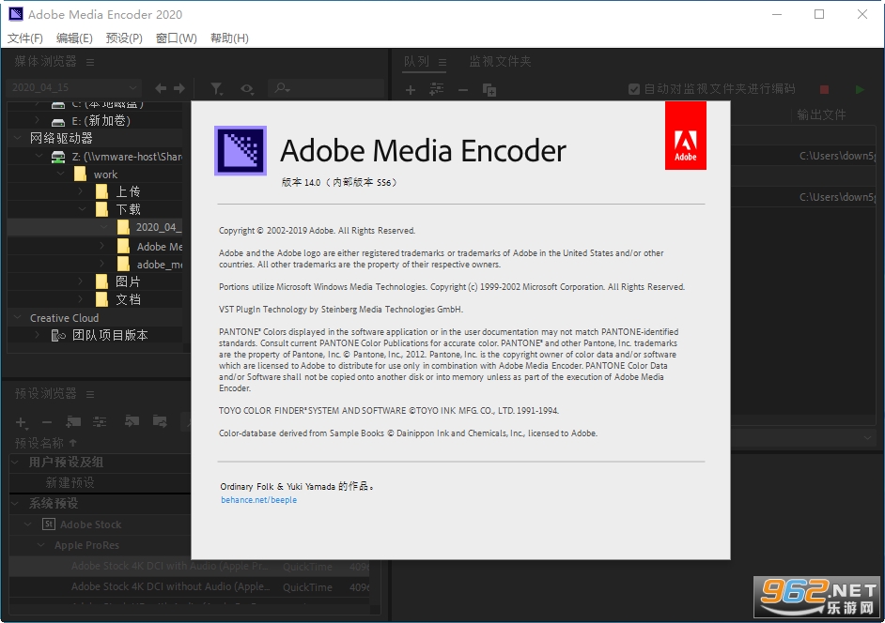Screen dimensions: 885x623
Task: Click the add output sliders icon in queue
Action: pos(436,89)
